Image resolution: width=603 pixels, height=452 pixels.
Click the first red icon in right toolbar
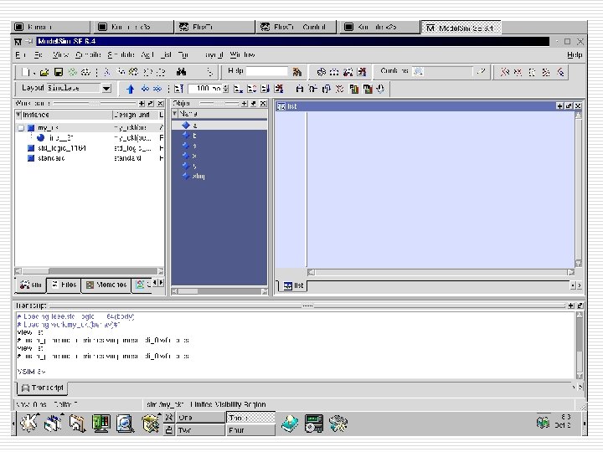504,72
